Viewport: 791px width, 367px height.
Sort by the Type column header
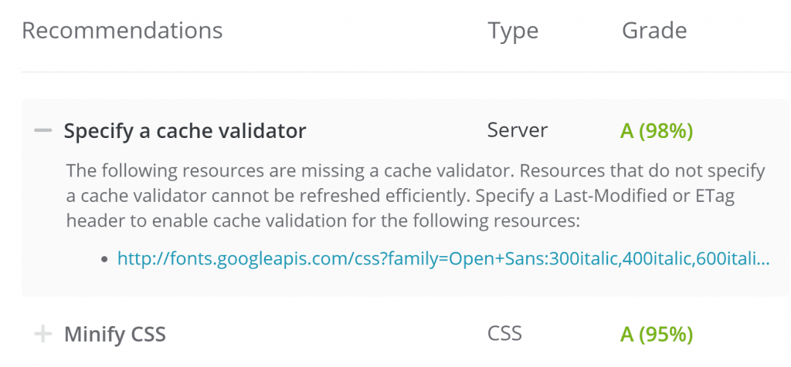(x=513, y=31)
